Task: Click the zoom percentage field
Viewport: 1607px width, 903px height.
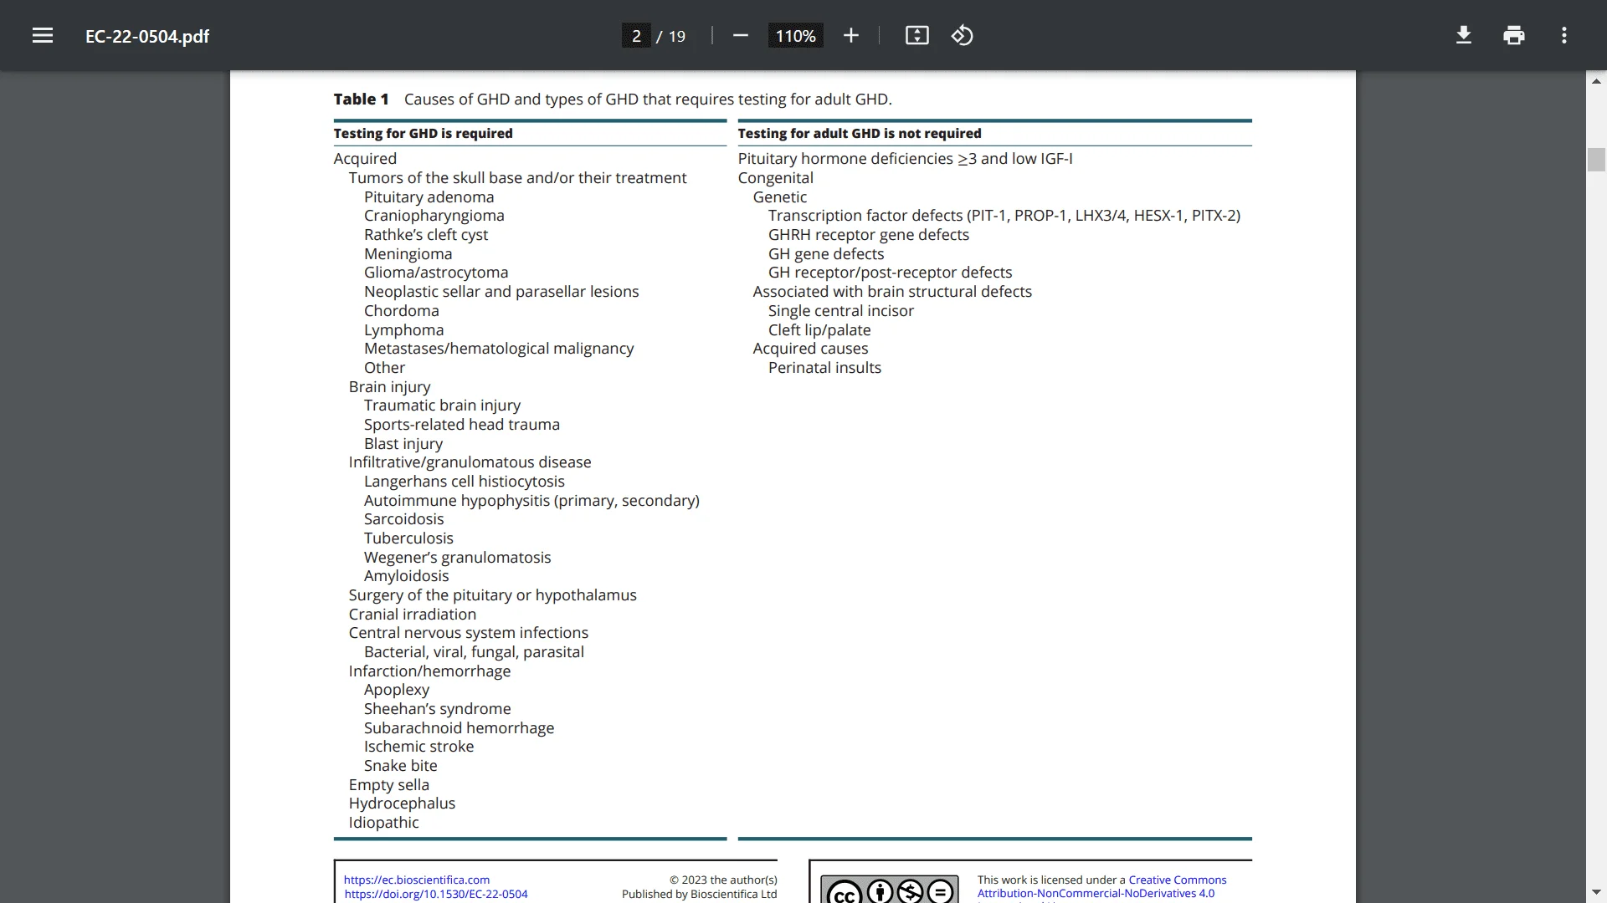Action: pos(795,36)
